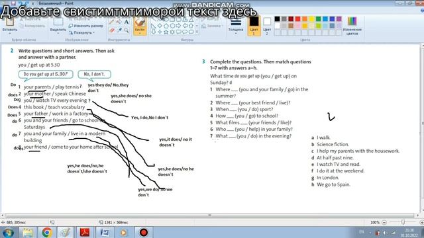Screen dimensions: 424x238
Task: Click the zoom out minus button
Action: coord(384,222)
